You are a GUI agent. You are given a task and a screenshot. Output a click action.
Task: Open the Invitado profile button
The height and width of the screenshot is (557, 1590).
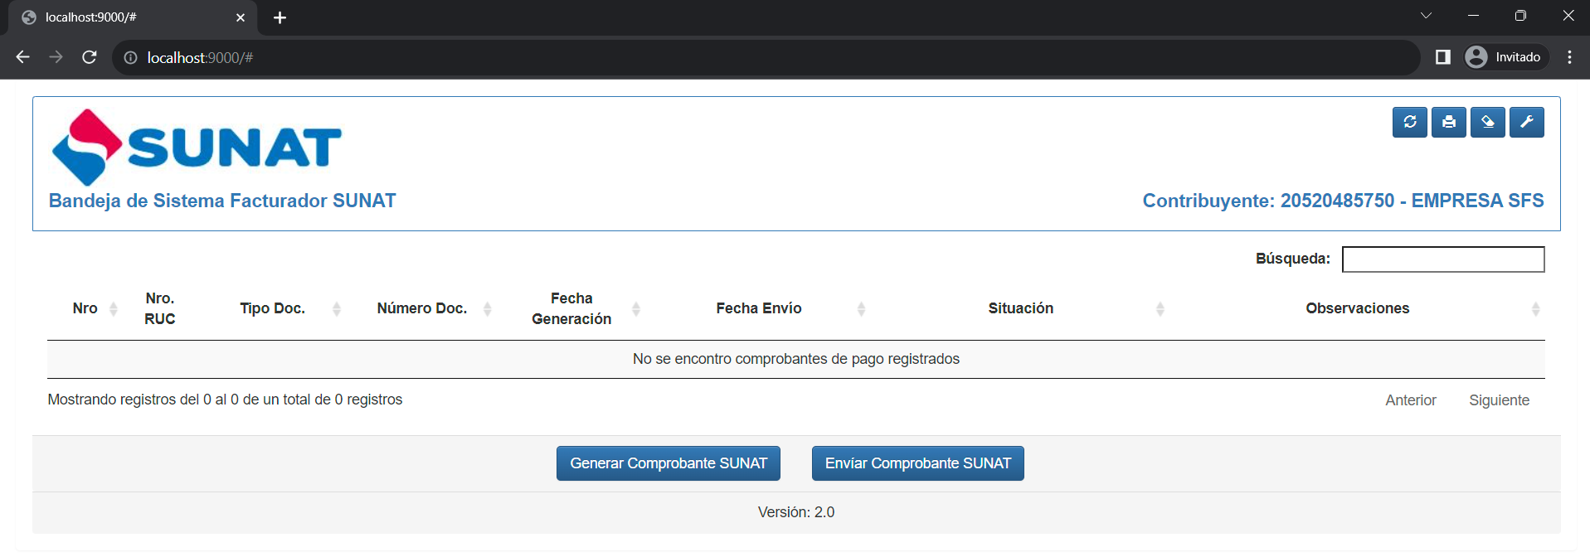[1505, 57]
